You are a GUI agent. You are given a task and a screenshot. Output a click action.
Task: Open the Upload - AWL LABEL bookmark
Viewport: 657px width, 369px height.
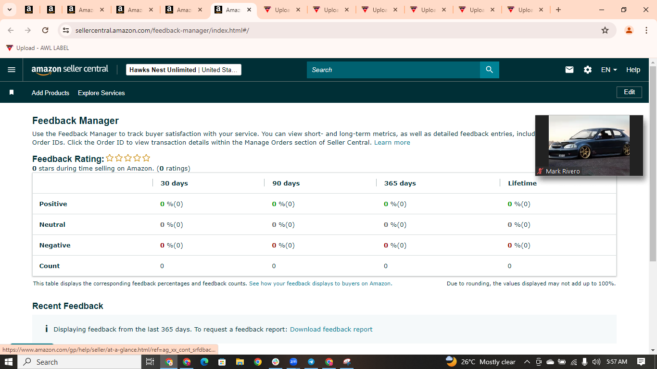[38, 48]
